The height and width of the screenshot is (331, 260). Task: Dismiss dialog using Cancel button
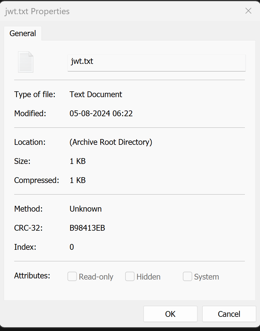229,314
